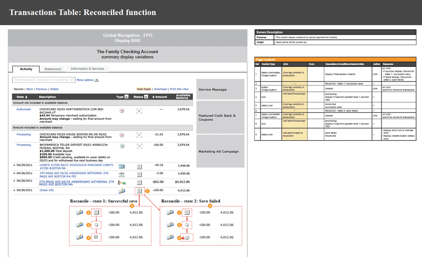The height and width of the screenshot is (257, 422).
Task: Click the check icon on the Check 100 row
Action: [x=121, y=191]
